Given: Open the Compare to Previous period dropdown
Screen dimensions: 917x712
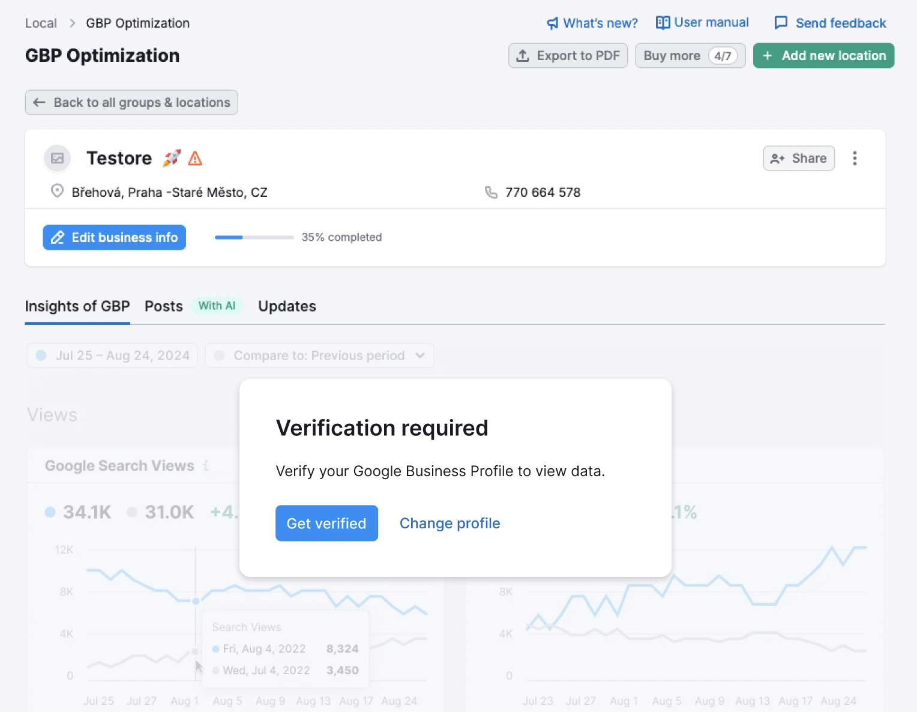Looking at the screenshot, I should [x=320, y=355].
